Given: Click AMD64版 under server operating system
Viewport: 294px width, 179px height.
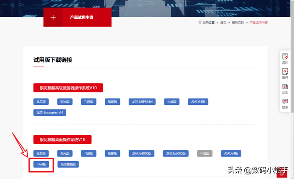Looking at the screenshot, I should point(198,102).
